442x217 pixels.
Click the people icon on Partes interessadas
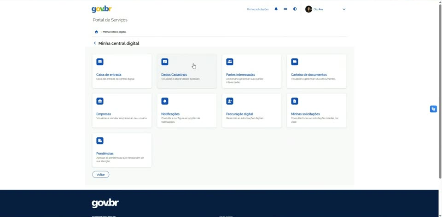(x=230, y=62)
